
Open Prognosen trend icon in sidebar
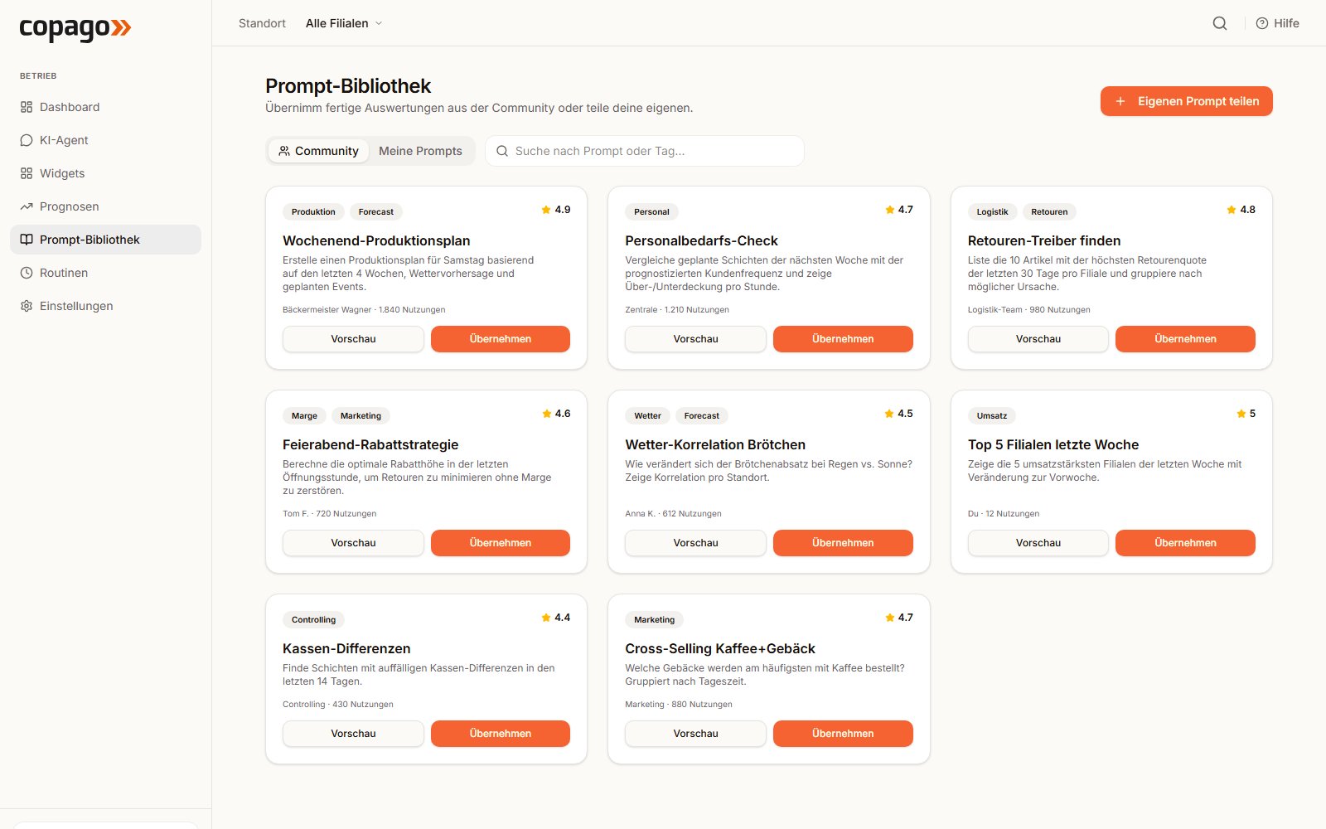[x=27, y=206]
